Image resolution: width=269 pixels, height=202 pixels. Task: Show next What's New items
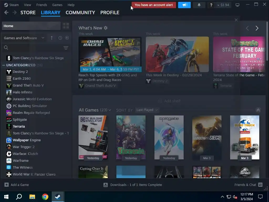[257, 28]
